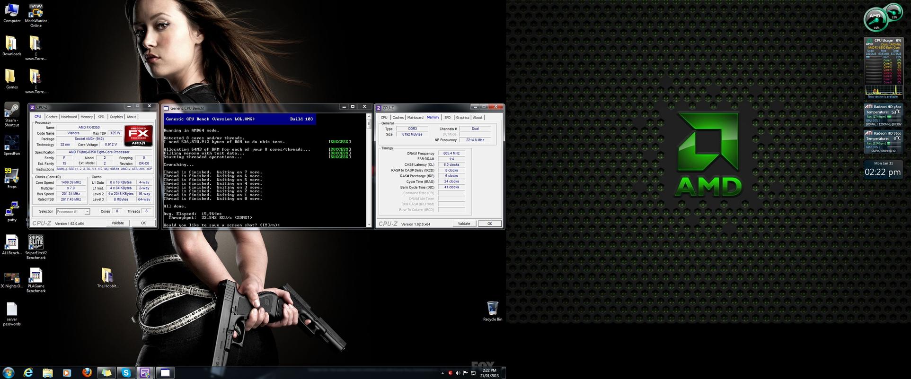Click the AMD FX logo in CPU-Z
The height and width of the screenshot is (379, 911).
(x=139, y=136)
